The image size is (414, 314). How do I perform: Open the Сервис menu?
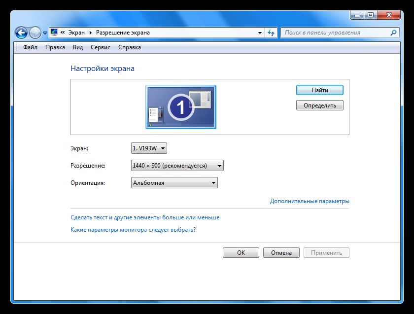pos(101,47)
